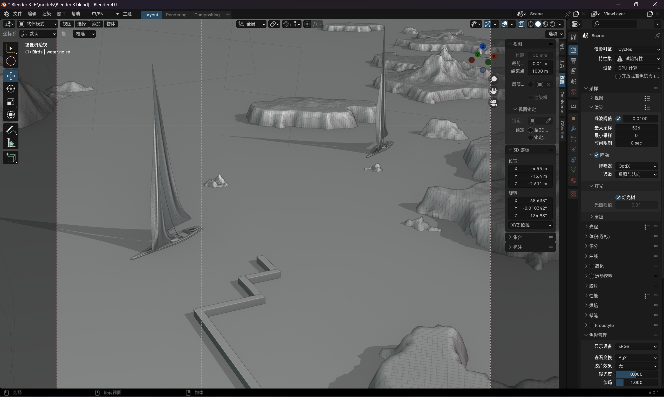Select the Measure ruler tool

pyautogui.click(x=11, y=143)
